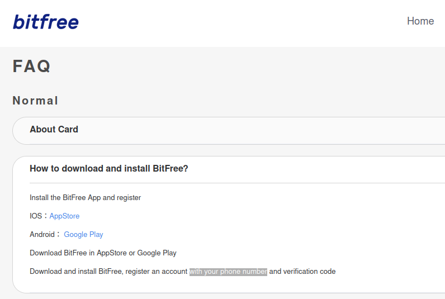Open the AppStore link next to IOS
Screen dimensions: 445x299
(64, 216)
